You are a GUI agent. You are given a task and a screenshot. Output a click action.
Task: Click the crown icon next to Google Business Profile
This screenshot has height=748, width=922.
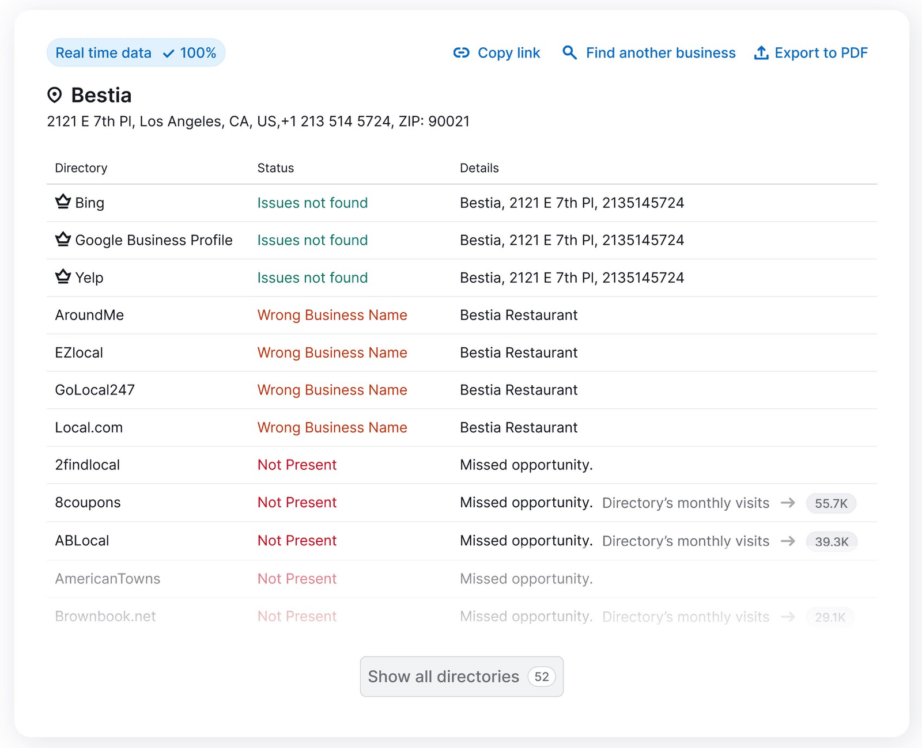(63, 240)
